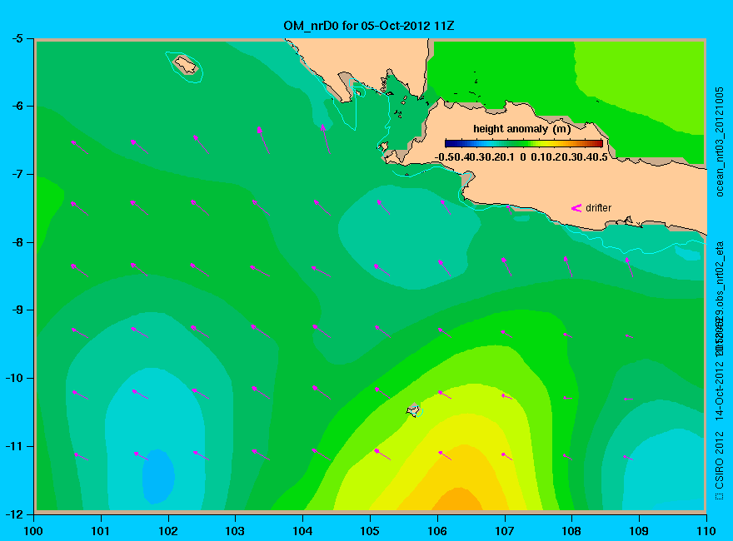Click the height anomaly (m) legend title

[521, 129]
